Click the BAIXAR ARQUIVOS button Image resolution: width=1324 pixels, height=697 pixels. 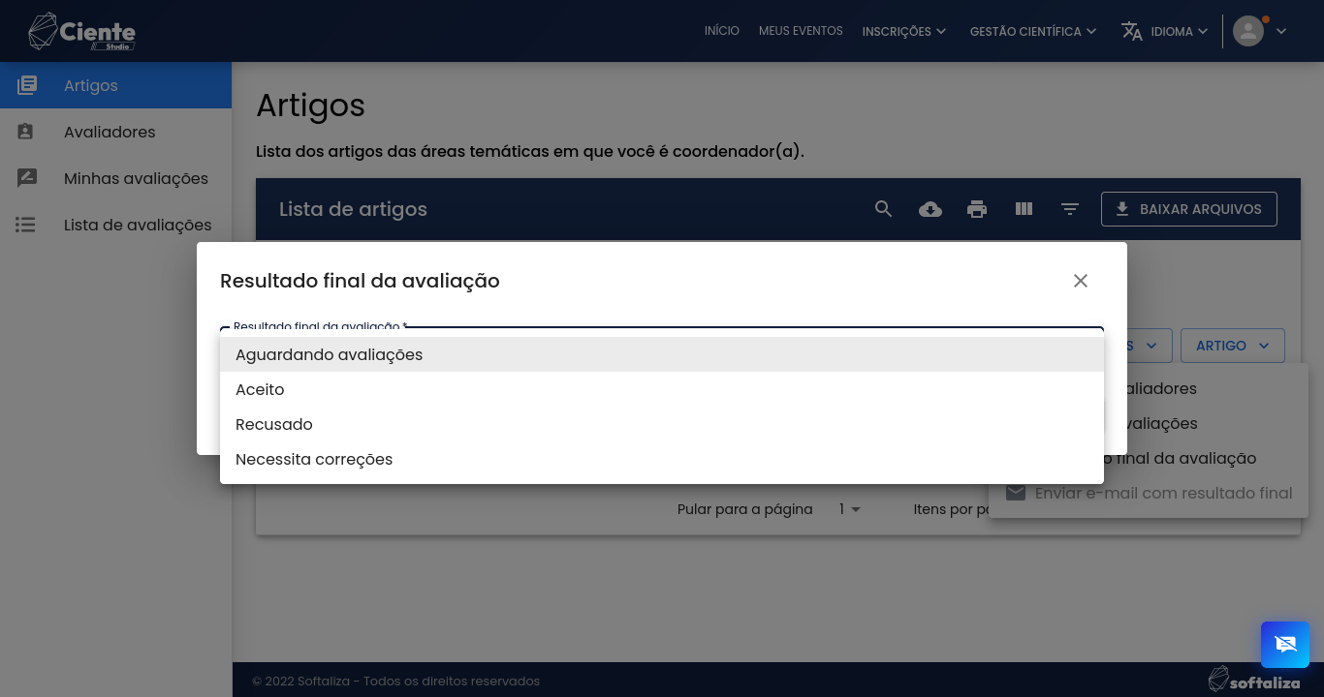pos(1189,209)
